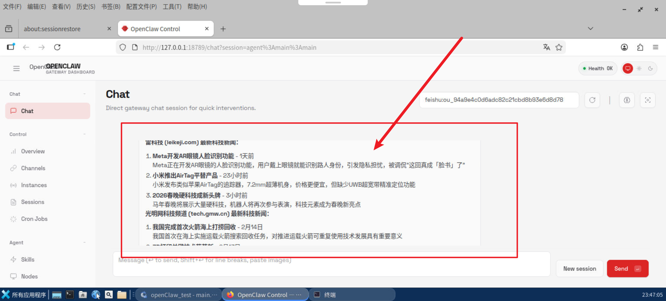Open Sessions in the sidebar
The image size is (666, 301).
(48, 202)
